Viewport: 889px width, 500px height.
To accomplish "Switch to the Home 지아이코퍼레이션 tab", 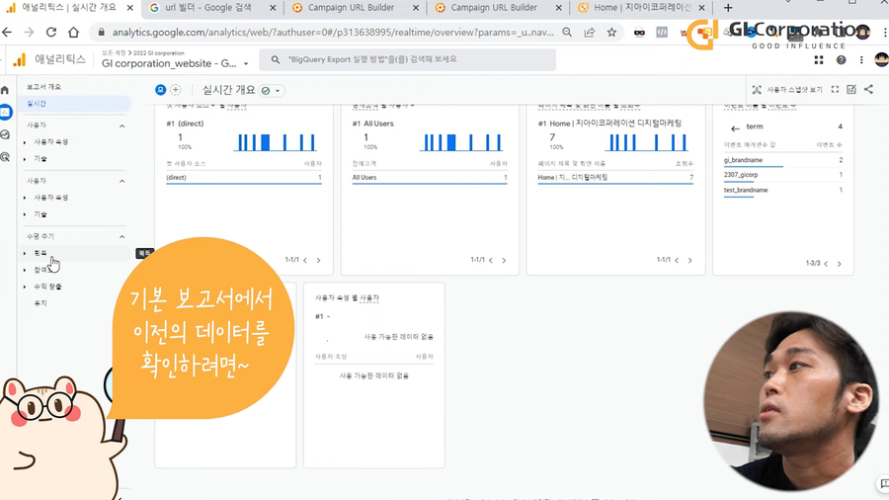I will point(642,8).
